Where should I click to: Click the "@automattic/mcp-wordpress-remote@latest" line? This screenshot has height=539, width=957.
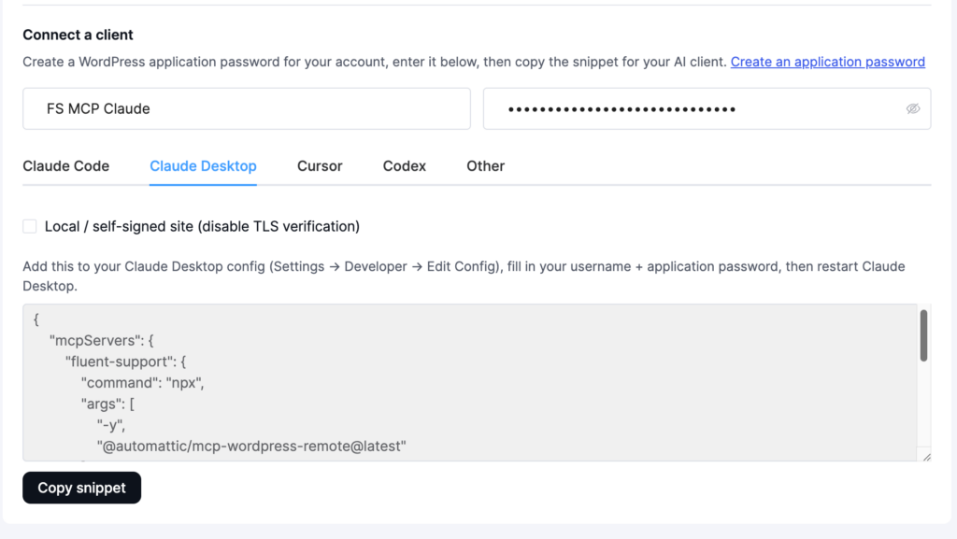click(251, 446)
